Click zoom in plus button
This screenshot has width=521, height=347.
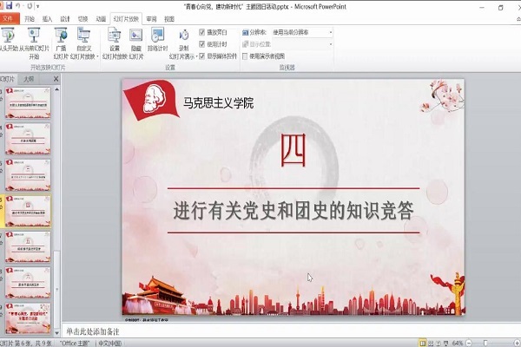pos(517,343)
